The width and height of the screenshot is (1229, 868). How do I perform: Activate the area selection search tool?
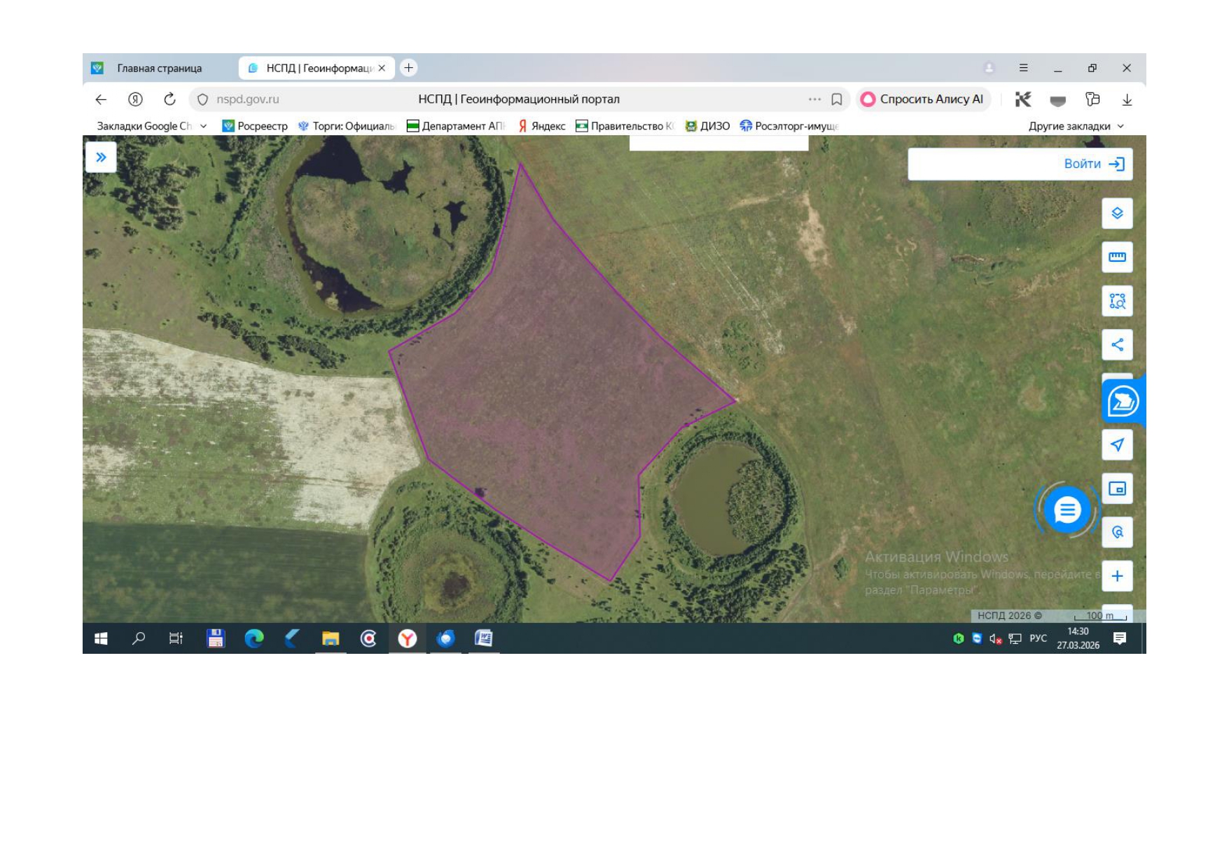[x=1117, y=301]
